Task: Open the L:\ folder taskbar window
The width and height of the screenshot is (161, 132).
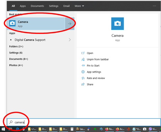Action: coord(32,129)
